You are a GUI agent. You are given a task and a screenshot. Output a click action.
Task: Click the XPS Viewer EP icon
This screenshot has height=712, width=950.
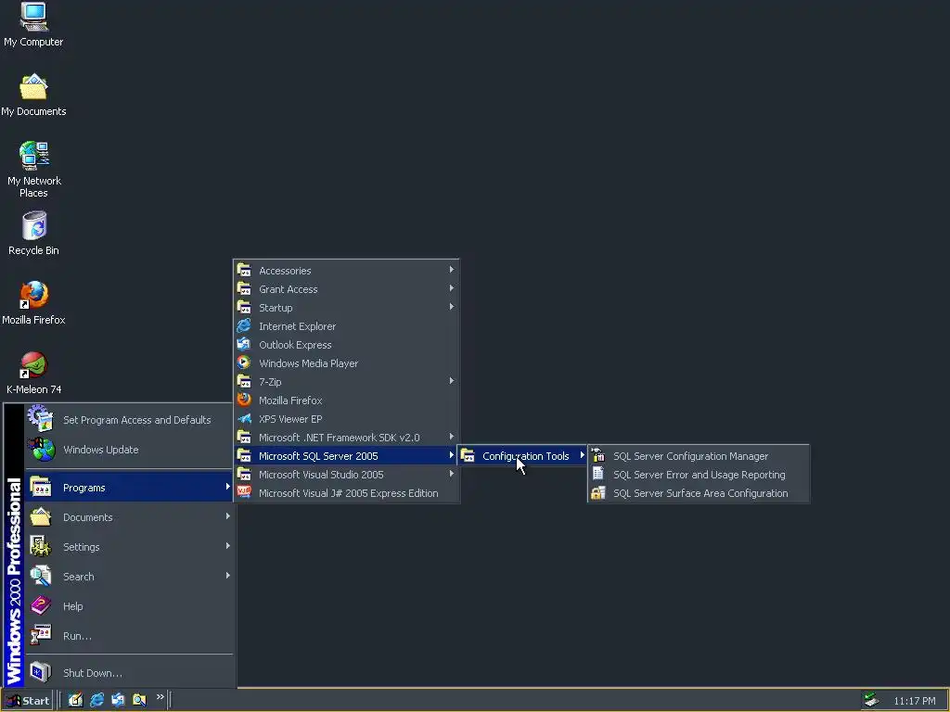click(244, 418)
